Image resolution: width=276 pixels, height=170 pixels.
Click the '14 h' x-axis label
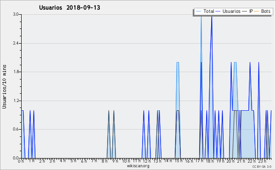tap(168, 160)
